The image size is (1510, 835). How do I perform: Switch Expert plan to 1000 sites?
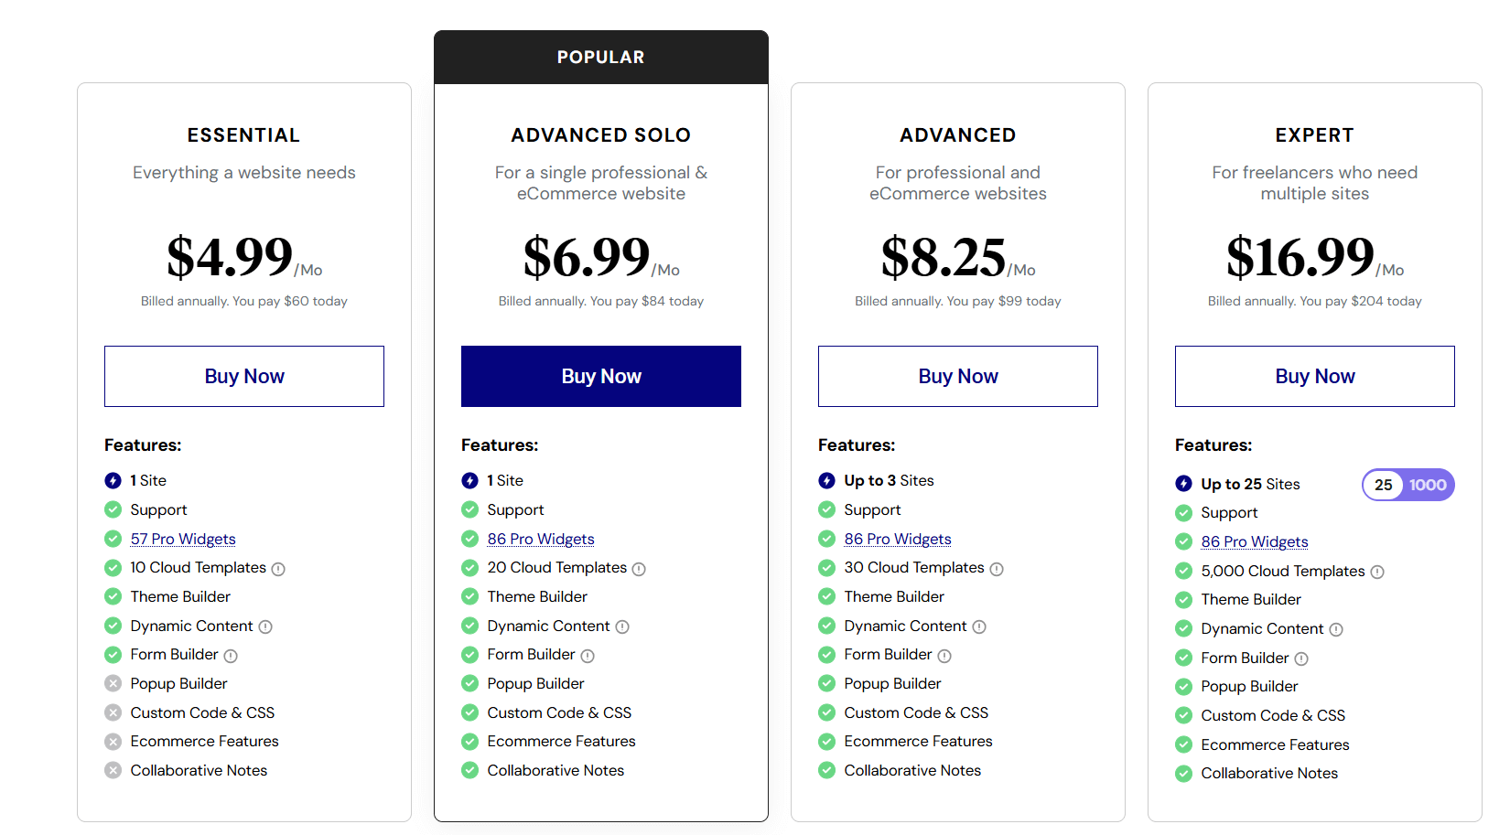1428,485
